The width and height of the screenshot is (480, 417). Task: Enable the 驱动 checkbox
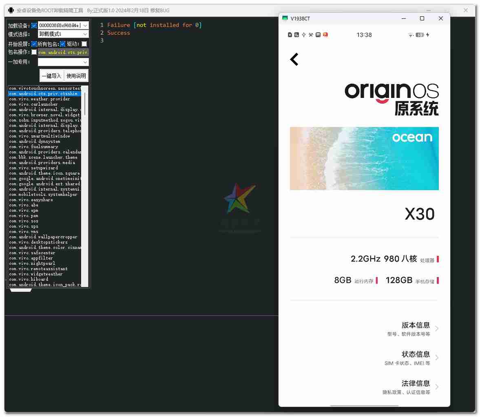(84, 44)
